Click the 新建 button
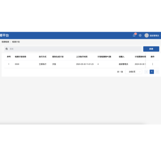The width and height of the screenshot is (161, 161). pyautogui.click(x=151, y=49)
